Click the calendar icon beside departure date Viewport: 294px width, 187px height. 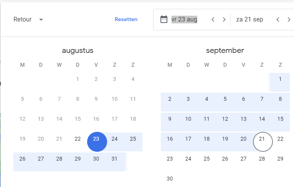point(164,19)
